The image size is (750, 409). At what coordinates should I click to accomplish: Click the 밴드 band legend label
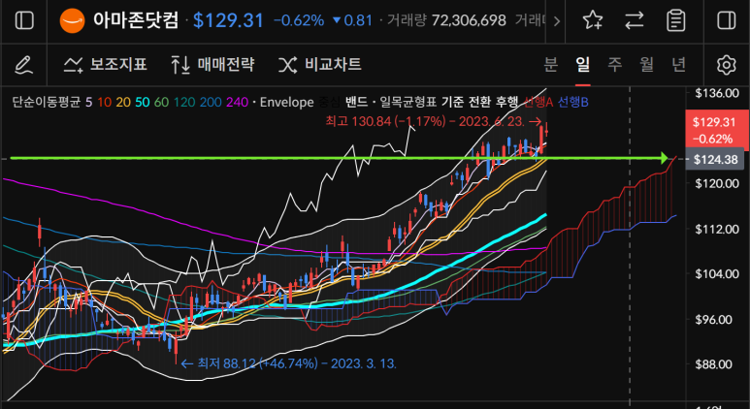(x=356, y=102)
